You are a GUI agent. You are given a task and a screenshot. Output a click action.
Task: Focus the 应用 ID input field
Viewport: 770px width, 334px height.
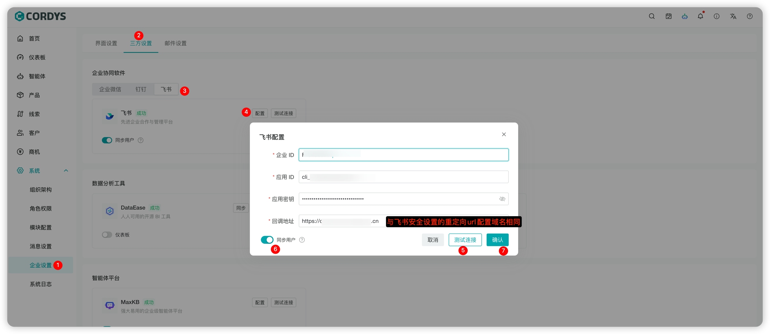point(404,177)
